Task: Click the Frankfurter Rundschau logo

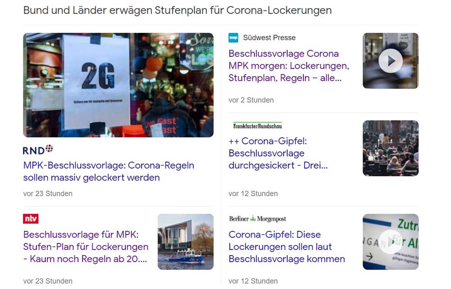Action: pos(258,126)
